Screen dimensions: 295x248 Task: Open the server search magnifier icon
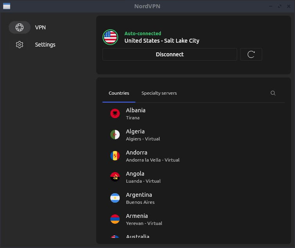[273, 93]
